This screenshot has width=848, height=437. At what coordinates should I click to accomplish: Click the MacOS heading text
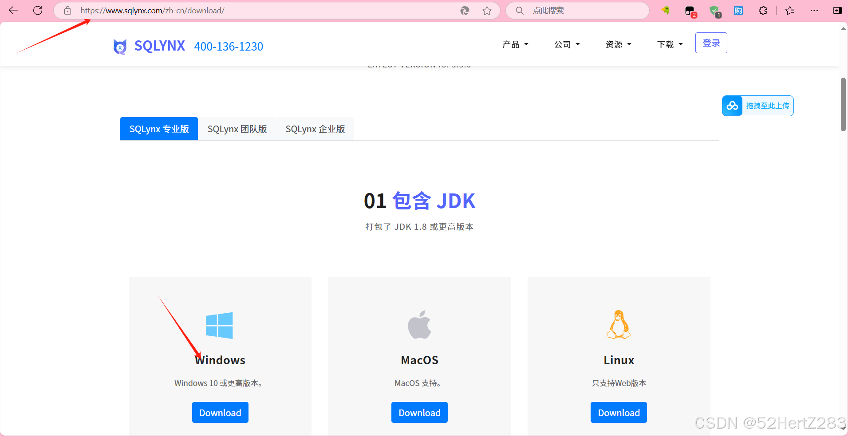click(x=419, y=360)
